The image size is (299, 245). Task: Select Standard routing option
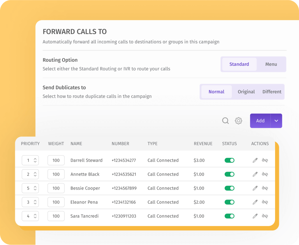239,64
